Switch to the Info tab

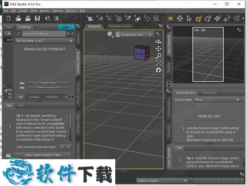click(21, 105)
